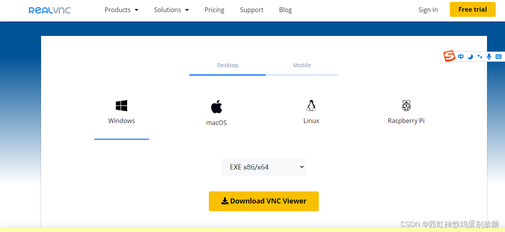Click the Sign In link
This screenshot has height=232, width=505.
pyautogui.click(x=428, y=10)
